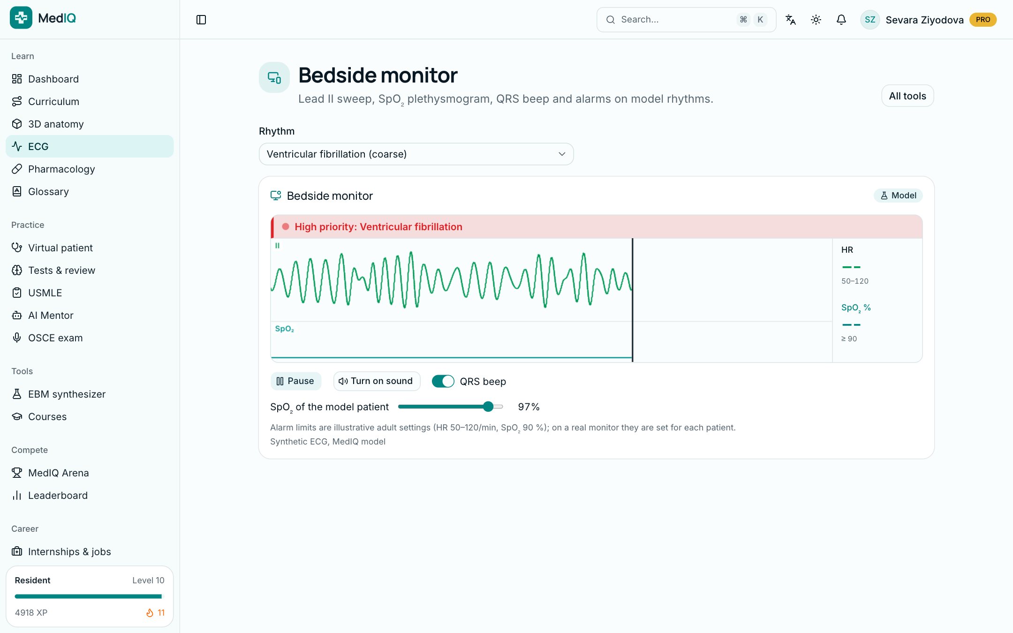Open AI Mentor
The height and width of the screenshot is (633, 1013).
tap(90, 315)
